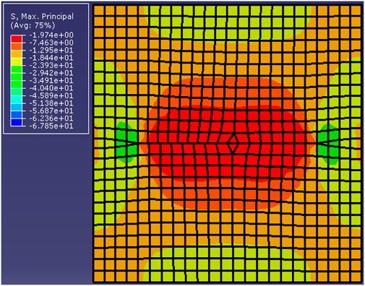The image size is (365, 286).
Task: Click the -1.295e+01 legend label
Action: [x=51, y=51]
